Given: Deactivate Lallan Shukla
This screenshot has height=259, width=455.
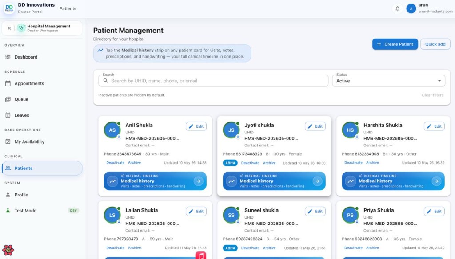Looking at the screenshot, I should click(115, 248).
